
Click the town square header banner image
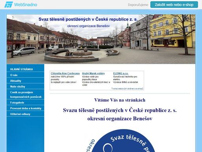click(101, 39)
